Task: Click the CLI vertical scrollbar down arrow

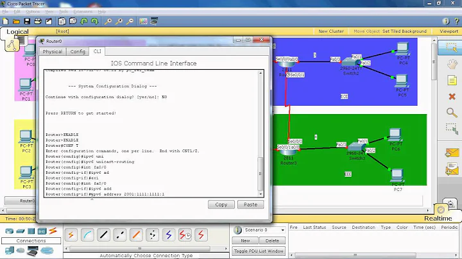Action: click(261, 194)
